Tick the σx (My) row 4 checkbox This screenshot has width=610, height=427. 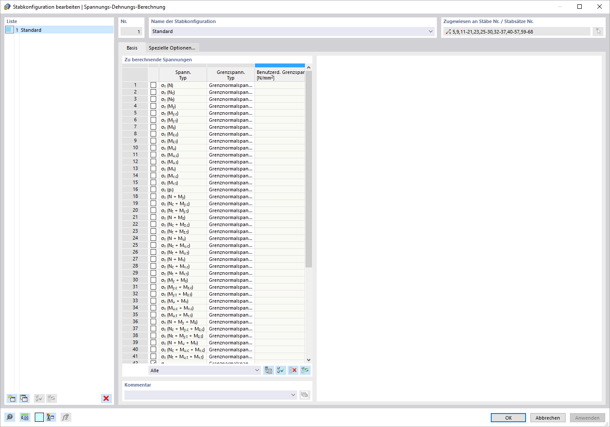tap(153, 106)
